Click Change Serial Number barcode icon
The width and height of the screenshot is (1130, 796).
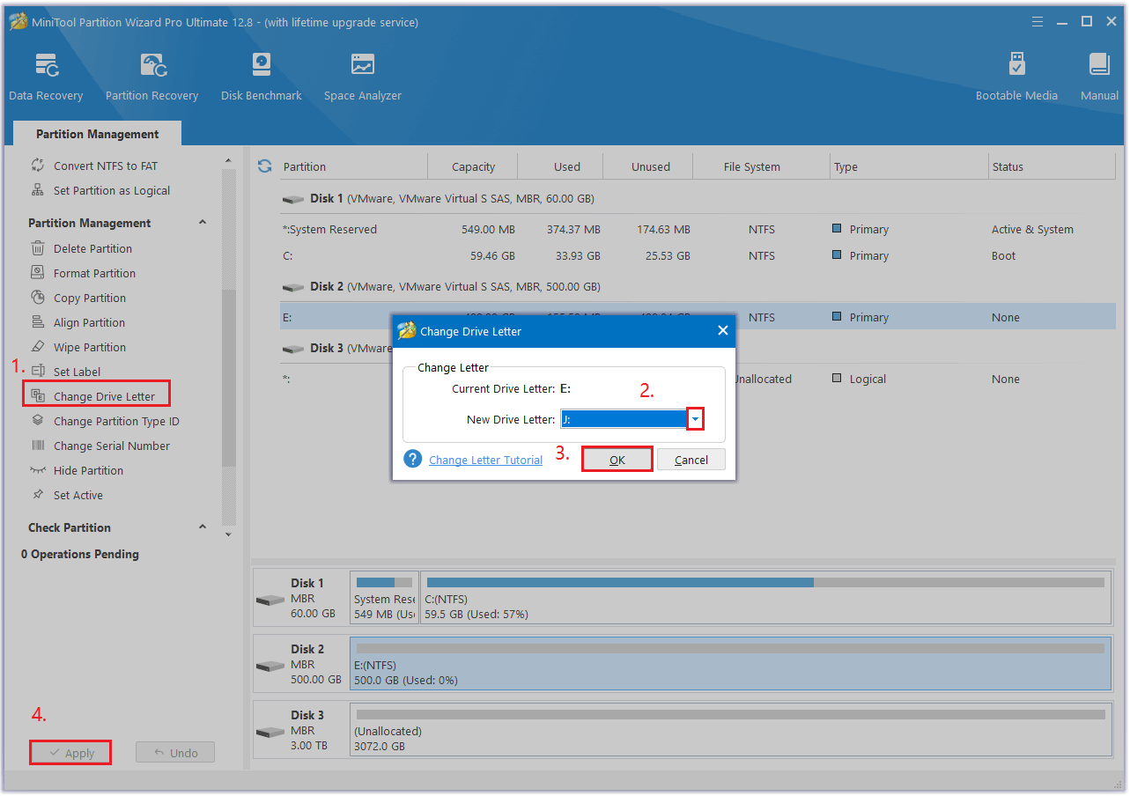(x=37, y=446)
